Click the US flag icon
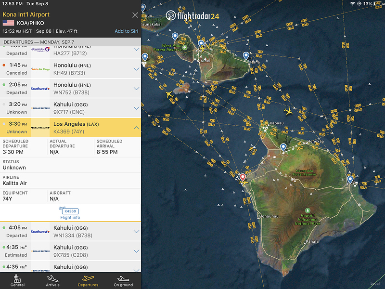 click(x=8, y=23)
